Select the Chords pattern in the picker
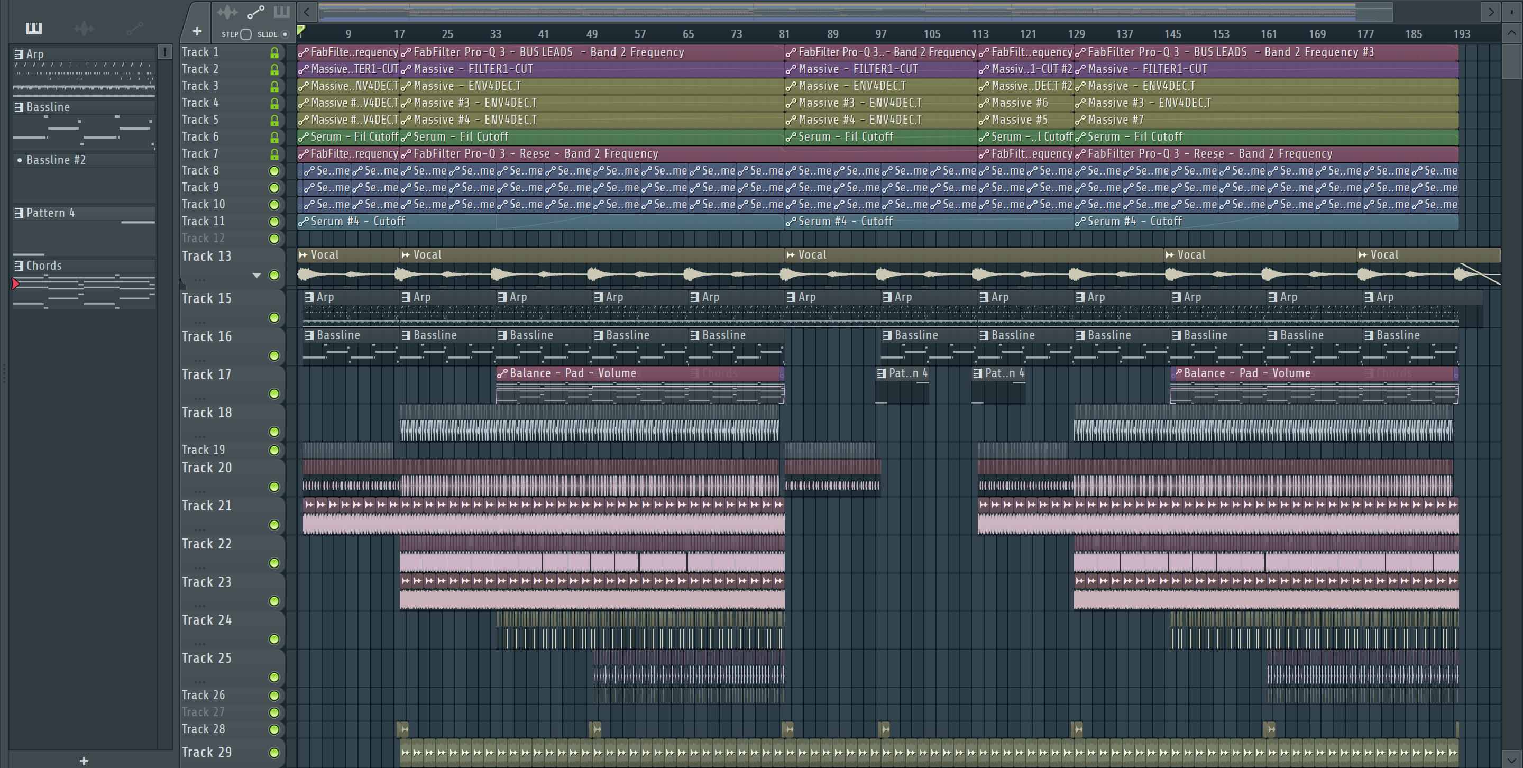This screenshot has width=1523, height=768. coord(44,266)
